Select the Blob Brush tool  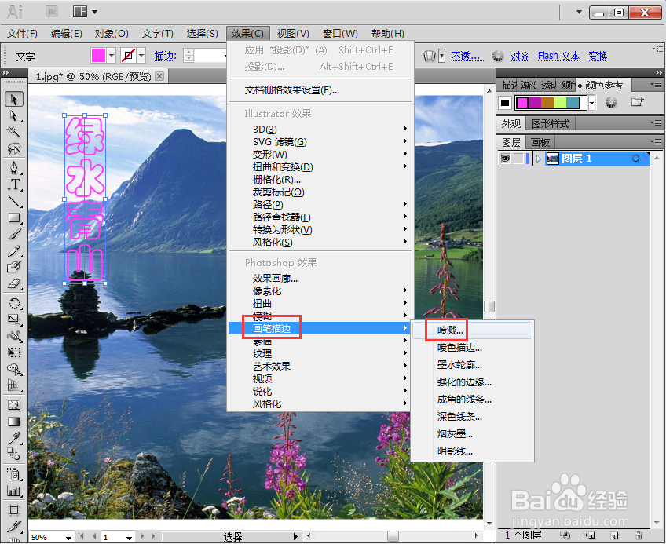click(14, 267)
